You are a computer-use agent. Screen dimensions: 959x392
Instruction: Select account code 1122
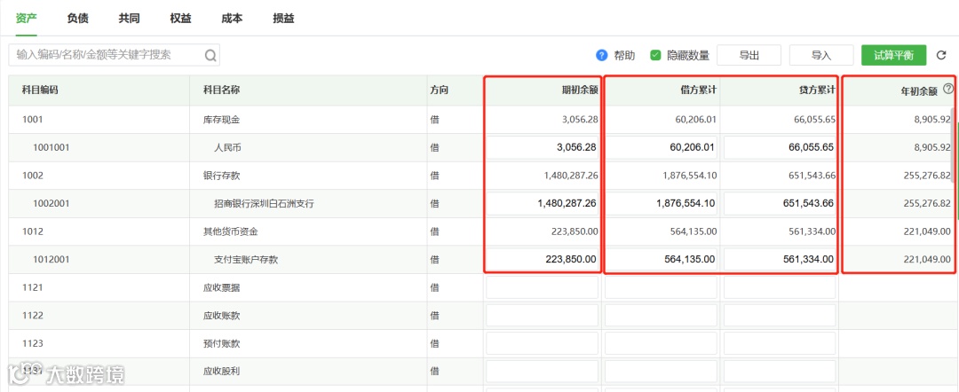click(33, 316)
